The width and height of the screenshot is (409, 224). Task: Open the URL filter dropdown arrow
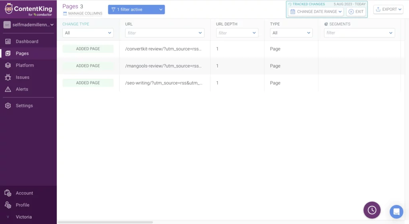point(200,33)
